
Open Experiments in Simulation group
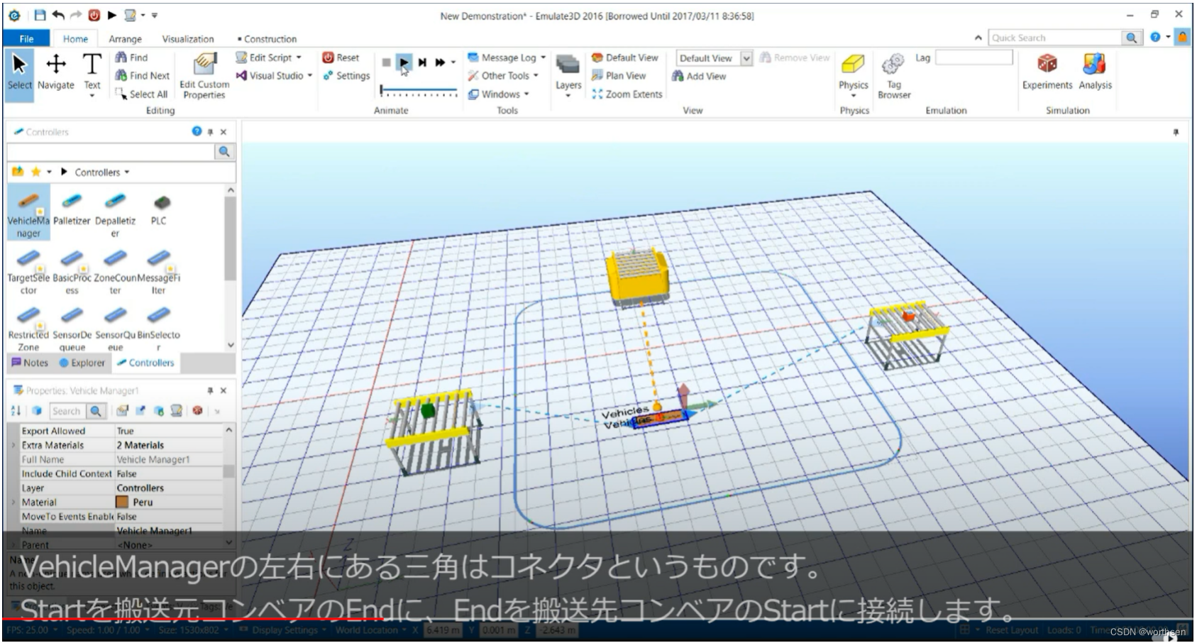(1047, 72)
